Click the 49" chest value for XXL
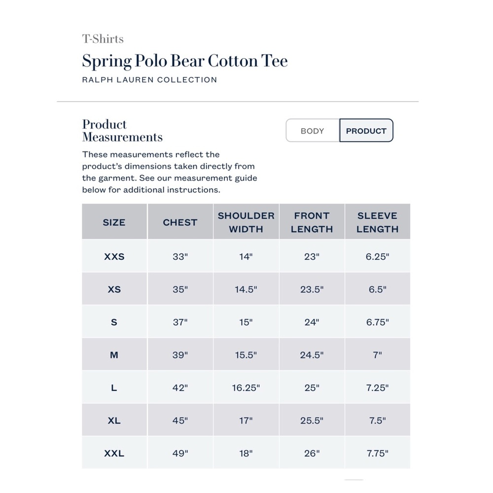The height and width of the screenshot is (493, 493). 180,453
